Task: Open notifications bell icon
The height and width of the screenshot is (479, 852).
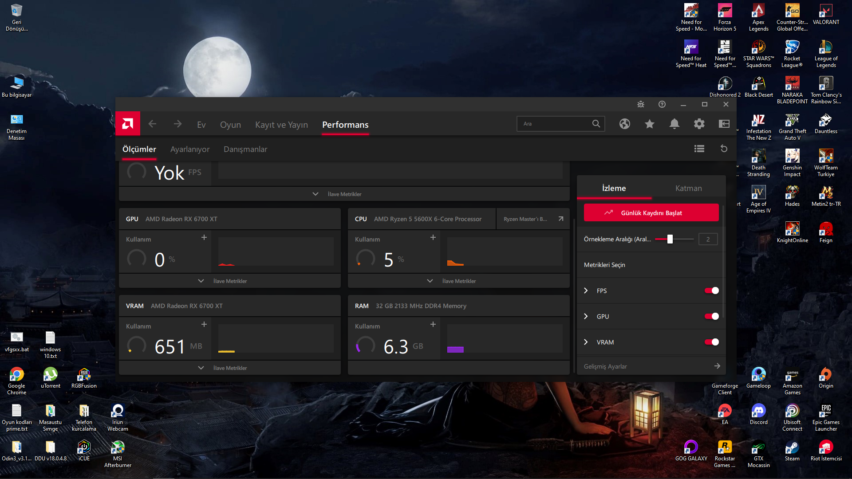Action: [x=674, y=124]
